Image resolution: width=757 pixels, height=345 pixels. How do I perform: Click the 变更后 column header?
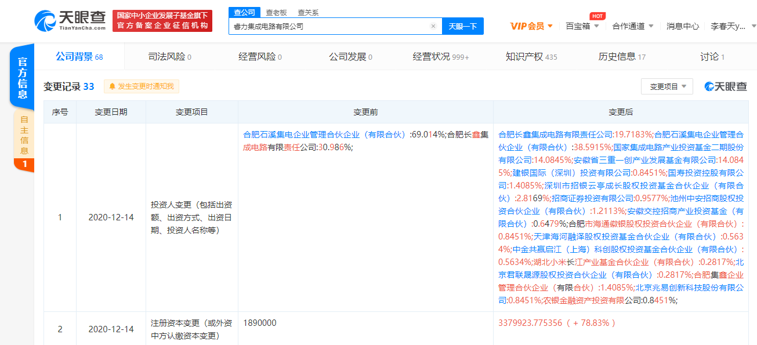click(621, 112)
